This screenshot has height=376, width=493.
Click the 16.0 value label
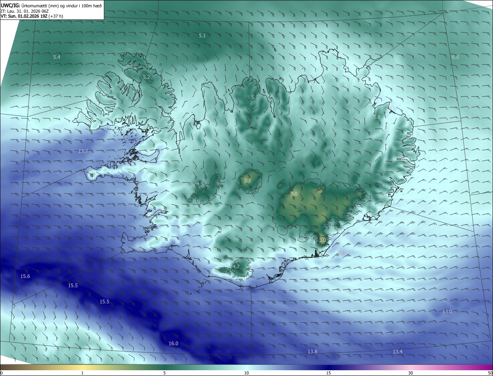(x=174, y=343)
